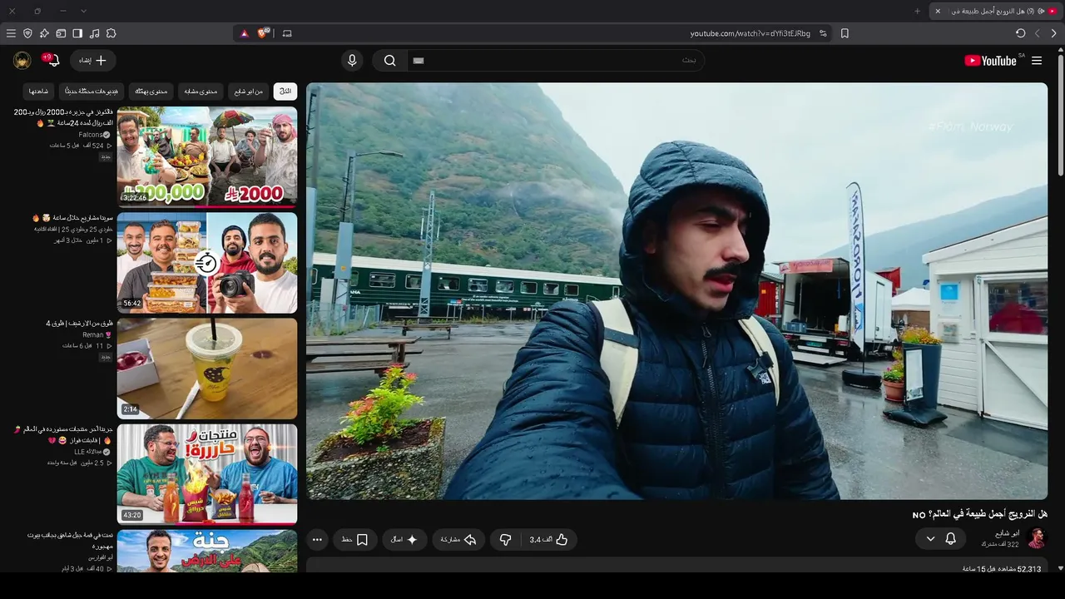Click the video title about النرويج below the player
1065x599 pixels.
click(x=980, y=514)
